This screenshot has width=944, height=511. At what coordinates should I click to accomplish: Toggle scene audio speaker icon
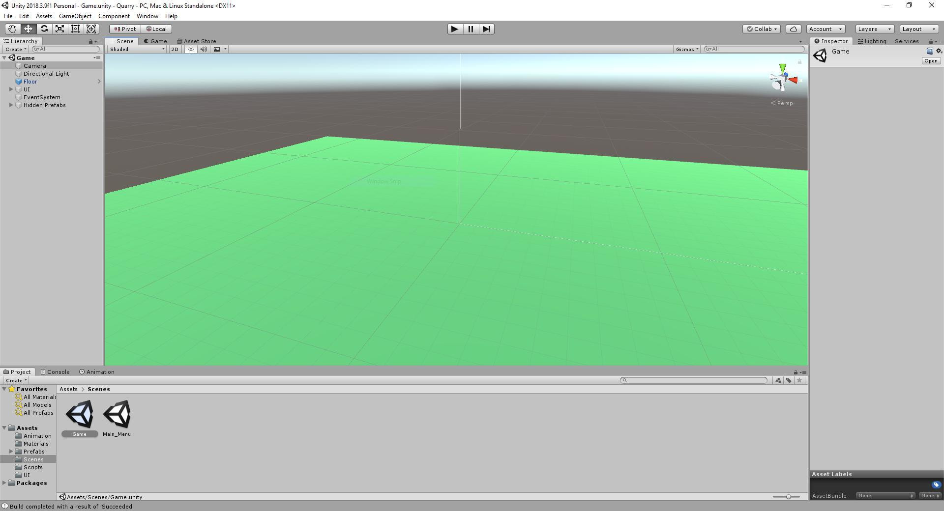(x=204, y=49)
